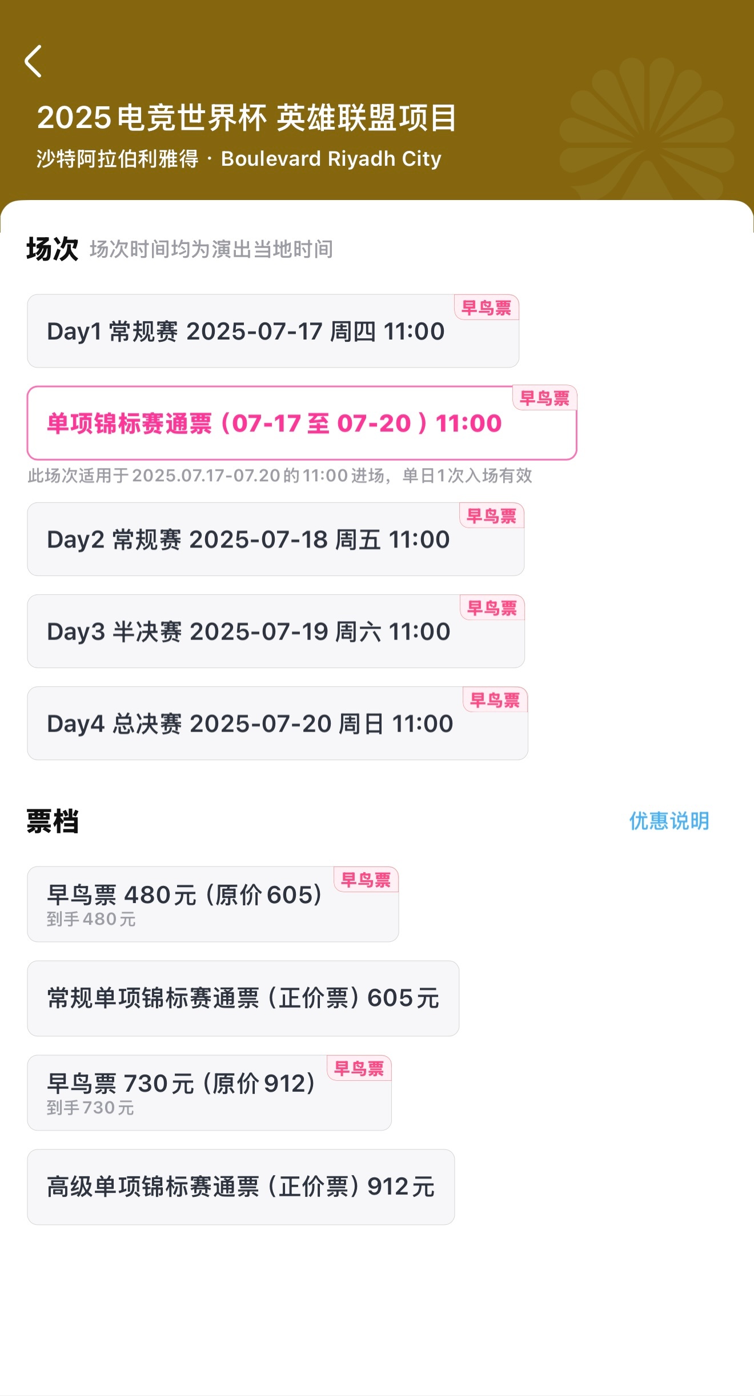
Task: Tap 早鸟票 badge on 通票 session
Action: pos(545,398)
